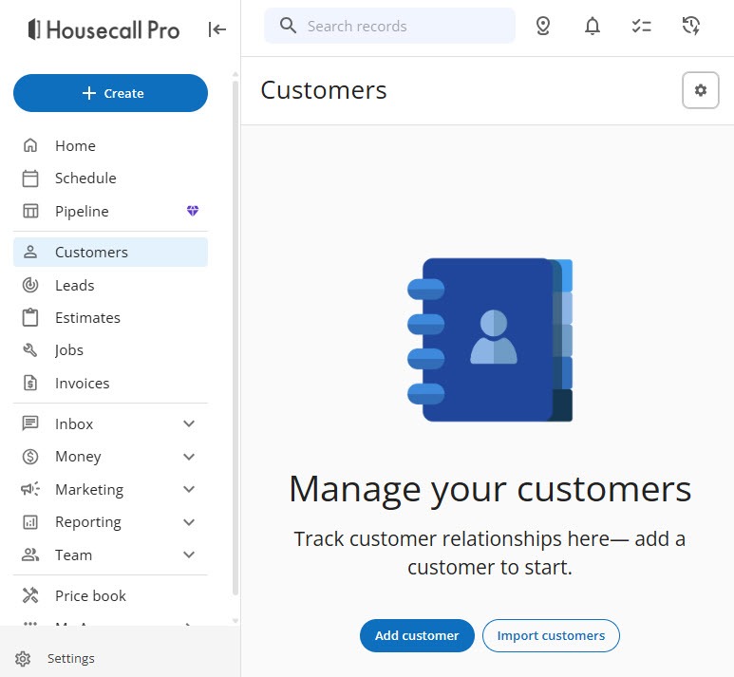Open the Schedule menu item
This screenshot has width=734, height=677.
coord(110,178)
